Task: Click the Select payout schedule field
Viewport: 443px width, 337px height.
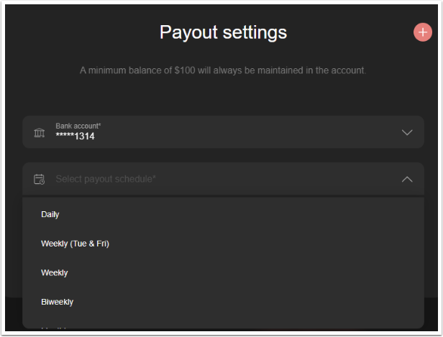Action: (223, 179)
